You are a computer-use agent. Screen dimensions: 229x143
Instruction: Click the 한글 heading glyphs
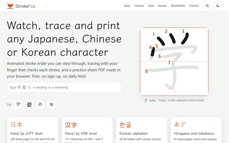click(x=125, y=125)
